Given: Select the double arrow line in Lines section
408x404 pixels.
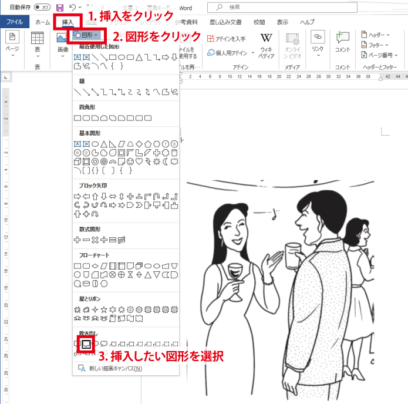Looking at the screenshot, I should [95, 92].
